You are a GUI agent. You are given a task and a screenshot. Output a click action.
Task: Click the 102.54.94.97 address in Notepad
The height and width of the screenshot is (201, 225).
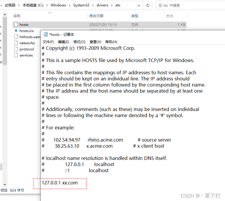67,140
